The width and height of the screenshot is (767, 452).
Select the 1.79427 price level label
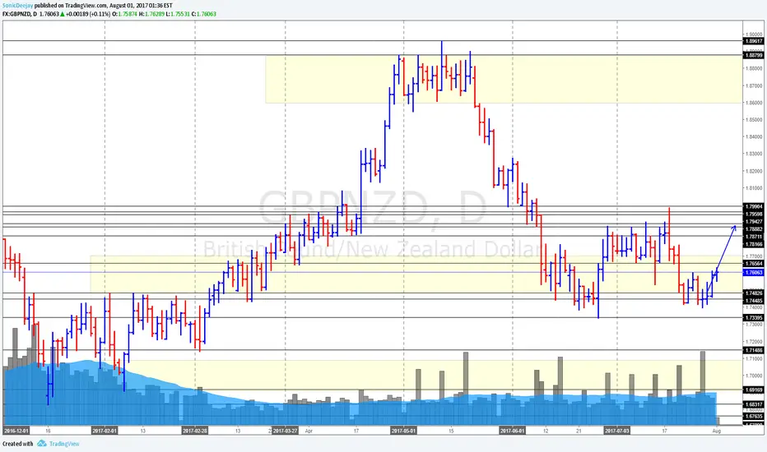753,221
